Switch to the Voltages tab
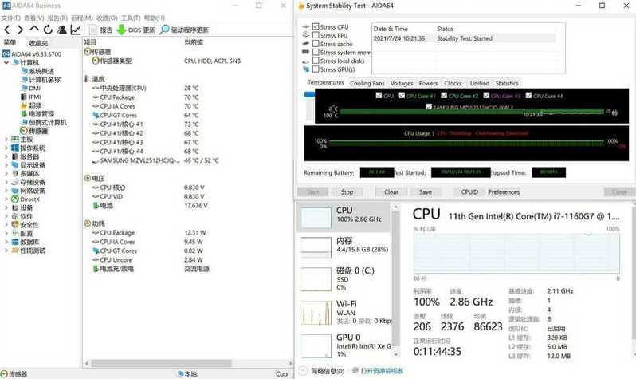The width and height of the screenshot is (636, 379). pos(402,83)
